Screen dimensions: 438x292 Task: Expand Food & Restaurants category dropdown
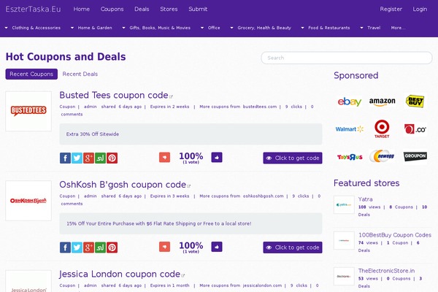point(326,28)
